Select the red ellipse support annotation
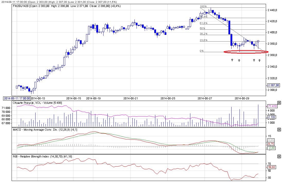 click(246, 52)
